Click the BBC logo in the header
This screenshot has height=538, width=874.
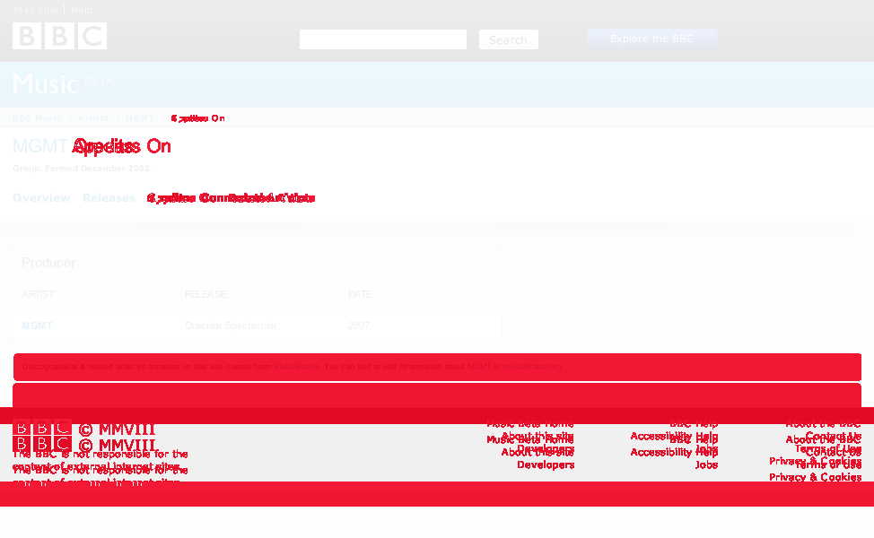pos(59,36)
